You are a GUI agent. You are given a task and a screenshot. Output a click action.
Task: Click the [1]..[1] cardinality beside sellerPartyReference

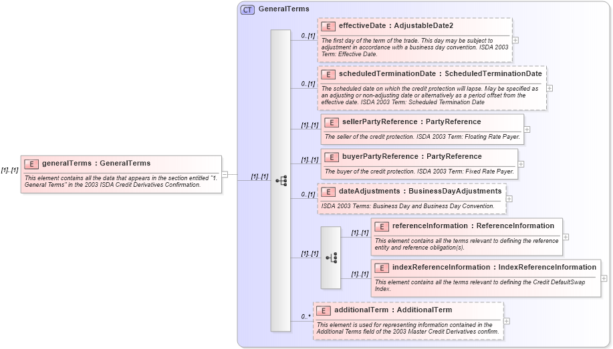pos(310,125)
